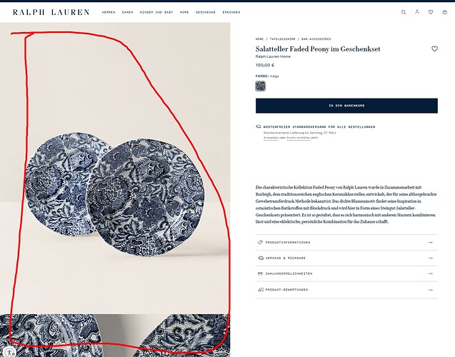The height and width of the screenshot is (357, 455).
Task: Expand the Produkt-Bewertungen section
Action: point(346,290)
